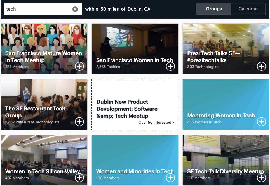Add Prezi Tech Talks SF group via plus
The width and height of the screenshot is (270, 186).
(261, 66)
